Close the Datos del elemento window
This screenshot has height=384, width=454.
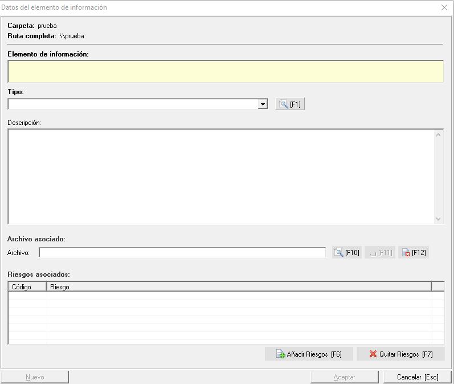click(x=444, y=7)
